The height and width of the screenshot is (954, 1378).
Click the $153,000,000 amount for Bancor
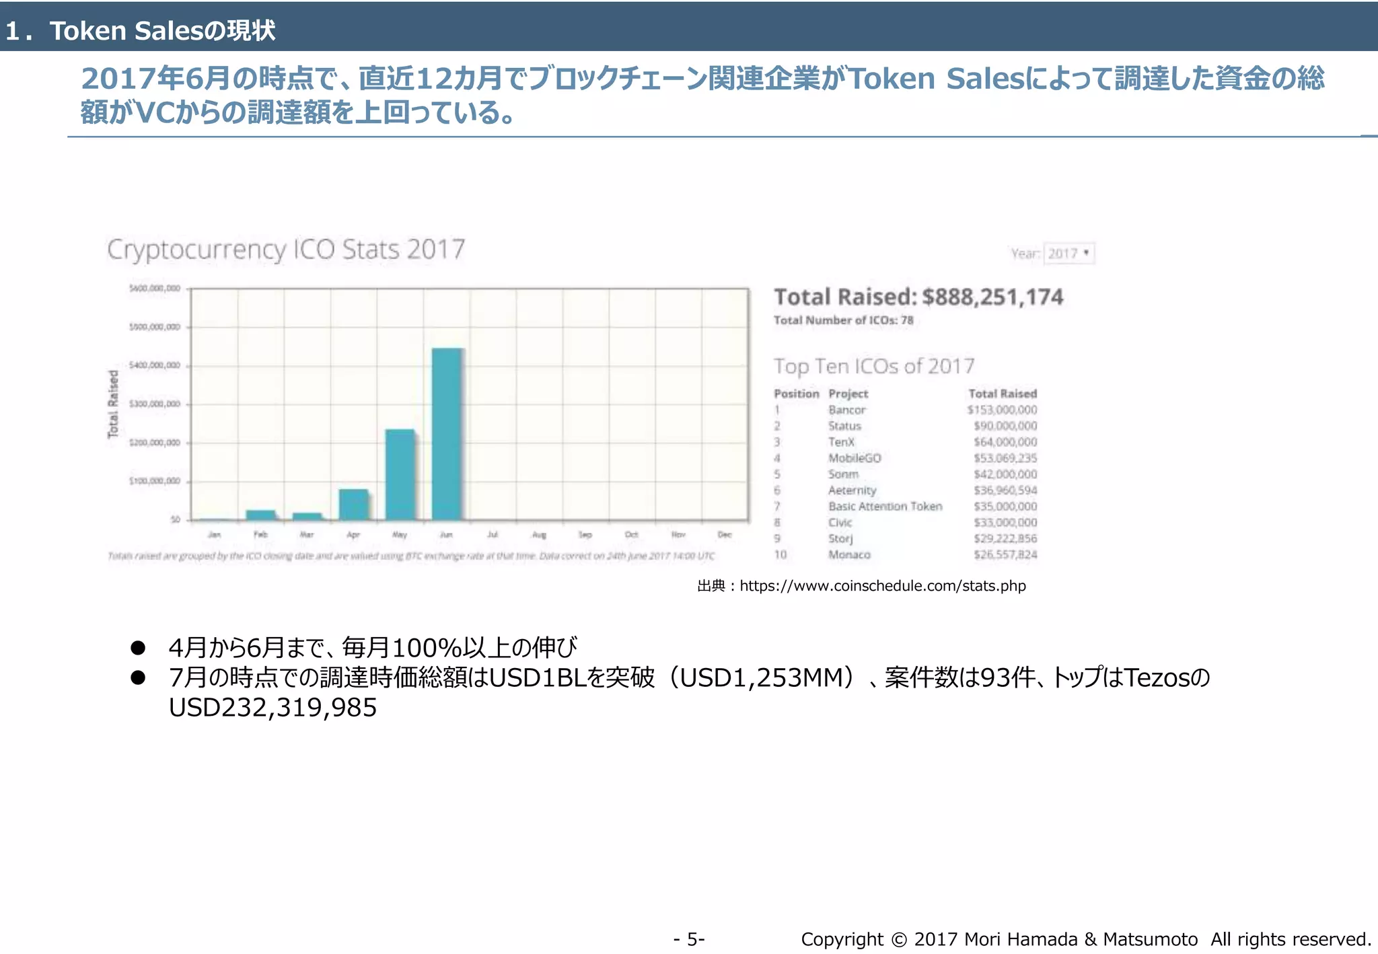tap(1003, 410)
